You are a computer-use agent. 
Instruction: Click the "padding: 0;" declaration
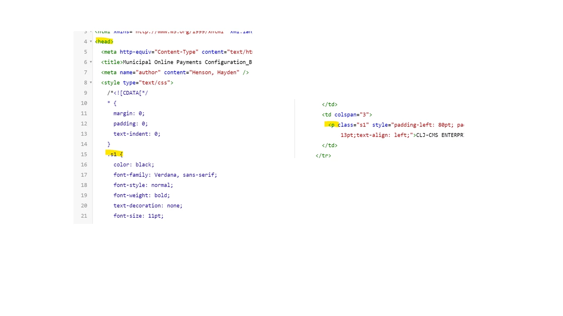131,123
